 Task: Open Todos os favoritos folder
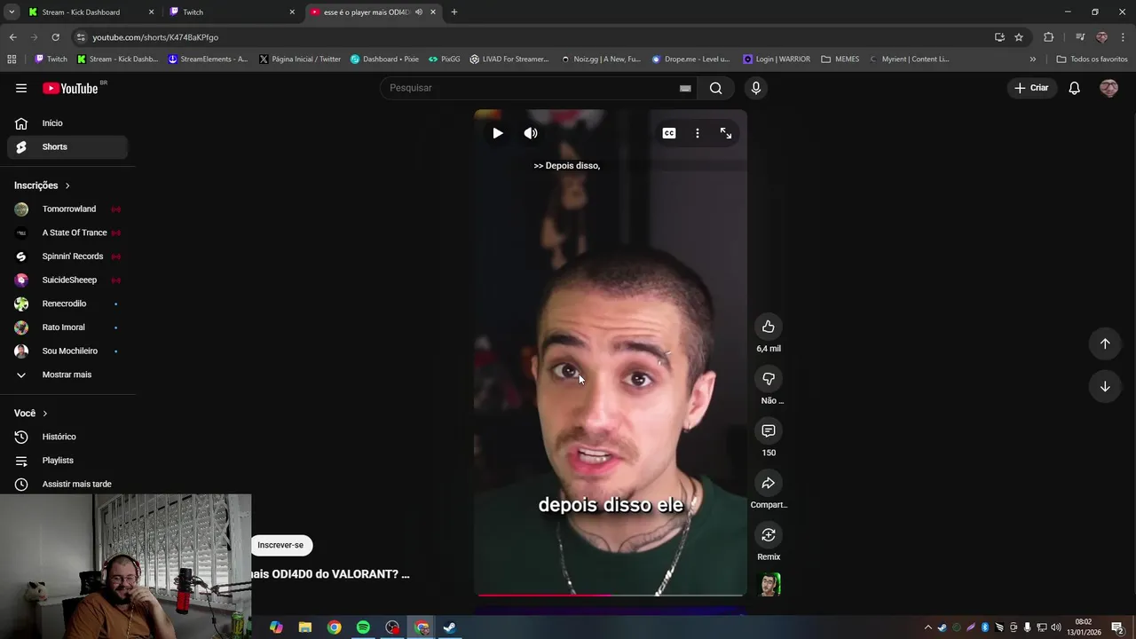tap(1092, 59)
